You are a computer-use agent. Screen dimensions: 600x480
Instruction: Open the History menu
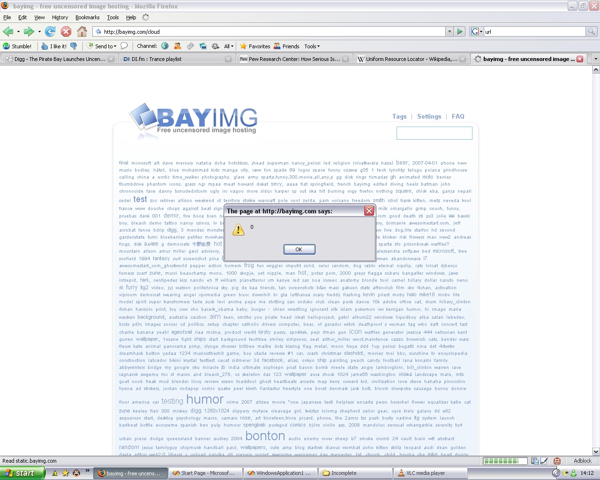[60, 17]
